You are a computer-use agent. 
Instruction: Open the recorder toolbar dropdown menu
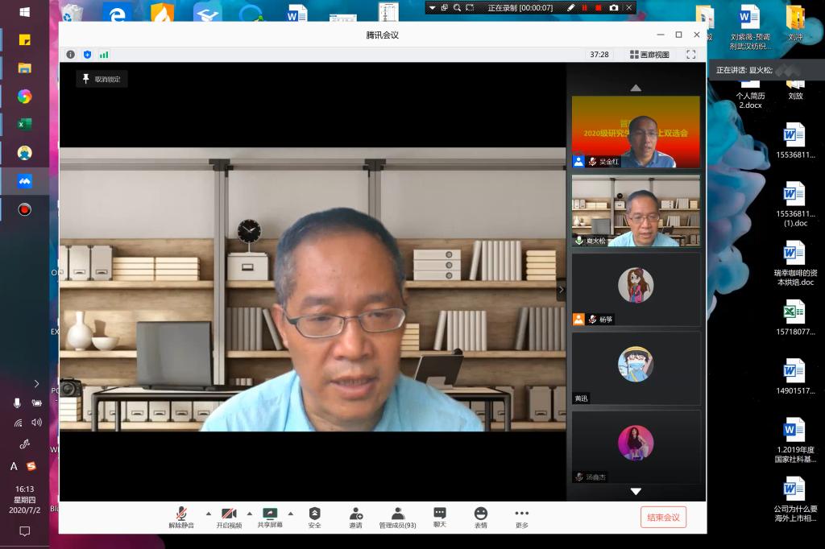pos(433,7)
